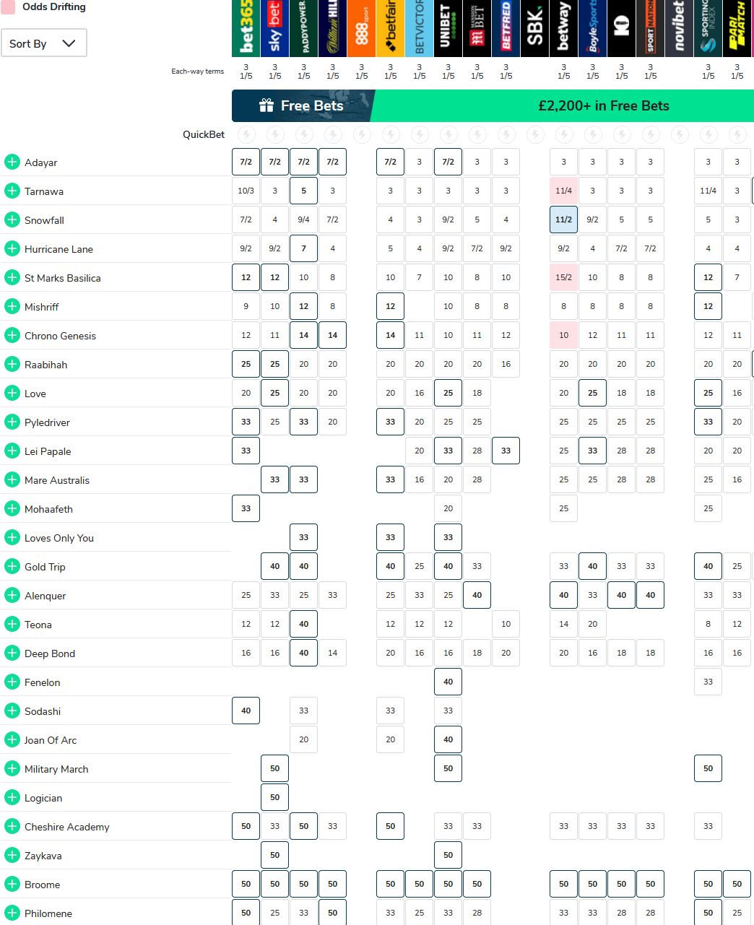Viewport: 754px width, 925px height.
Task: Click the Sky Bet bookmaker logo
Action: coord(274,28)
